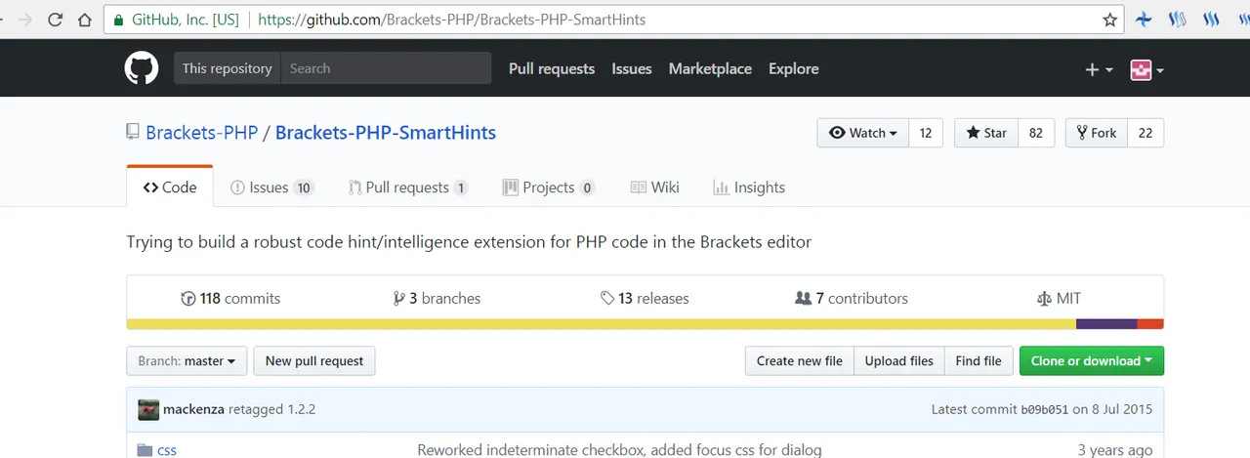View the 118 commits
Viewport: 1250px width, 458px height.
[x=230, y=298]
